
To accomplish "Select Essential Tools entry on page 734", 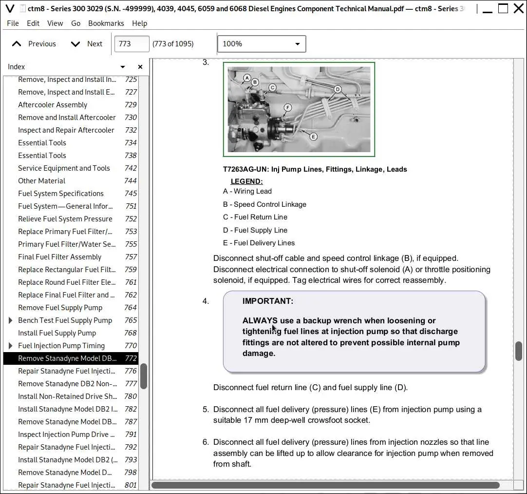I will click(x=71, y=143).
